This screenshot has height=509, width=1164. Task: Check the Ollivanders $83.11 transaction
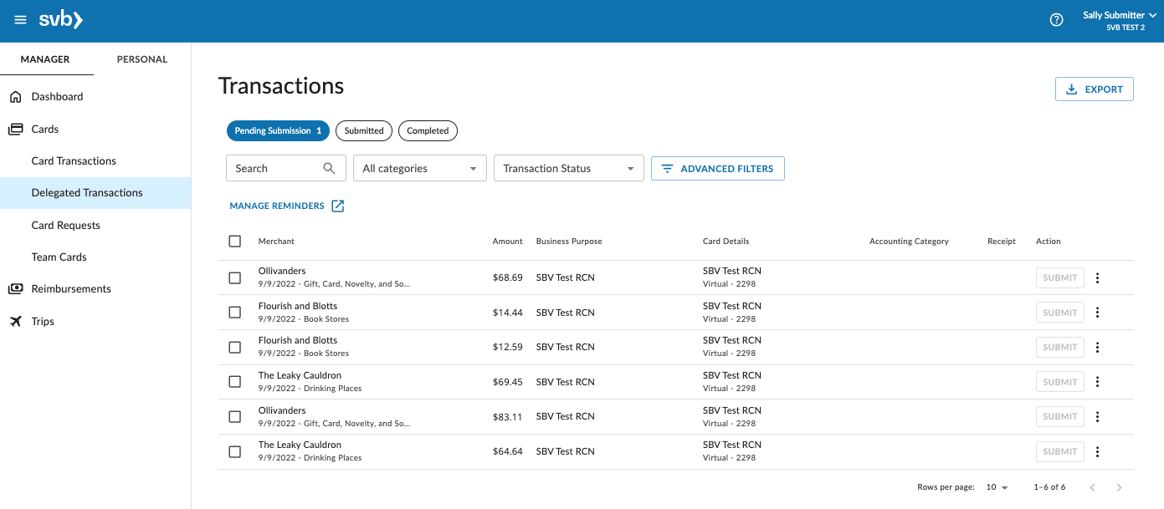(235, 416)
